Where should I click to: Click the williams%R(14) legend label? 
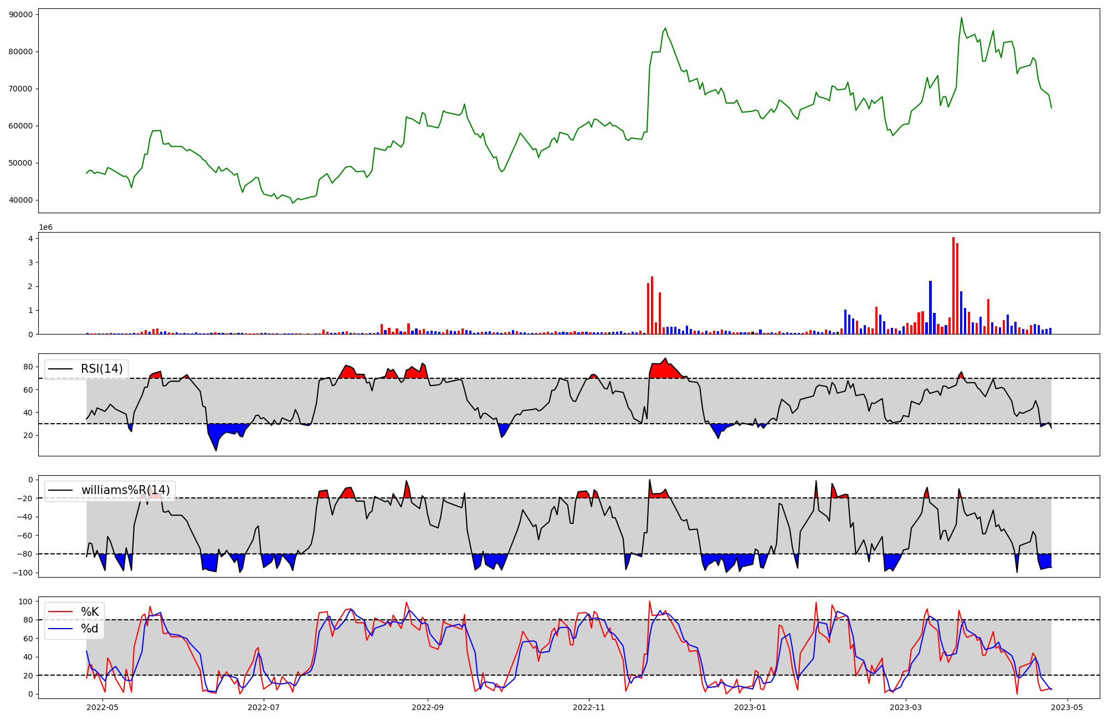click(x=126, y=490)
